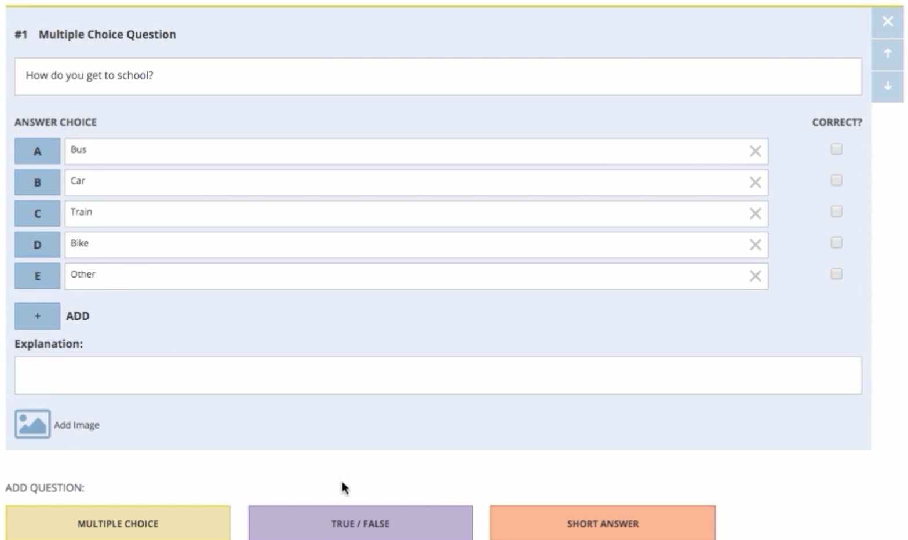
Task: Delete question using the X icon
Action: coord(887,22)
